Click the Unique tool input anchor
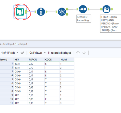 pyautogui.click(x=56, y=12)
